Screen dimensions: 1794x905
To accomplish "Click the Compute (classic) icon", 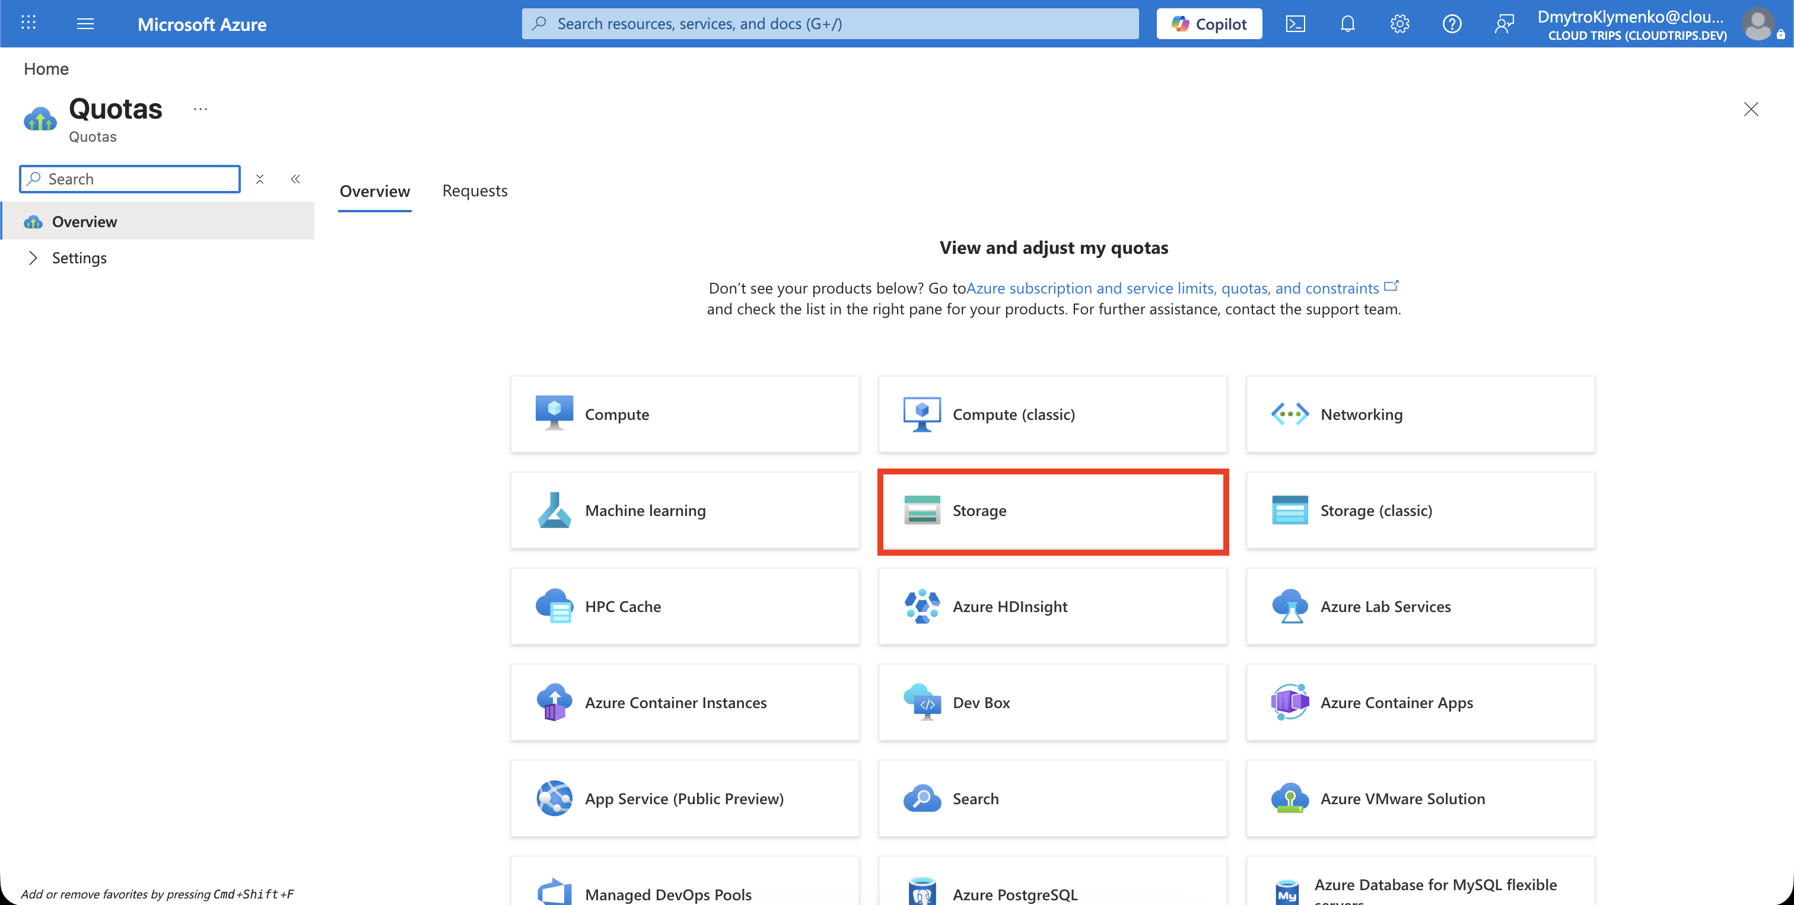I will [922, 413].
